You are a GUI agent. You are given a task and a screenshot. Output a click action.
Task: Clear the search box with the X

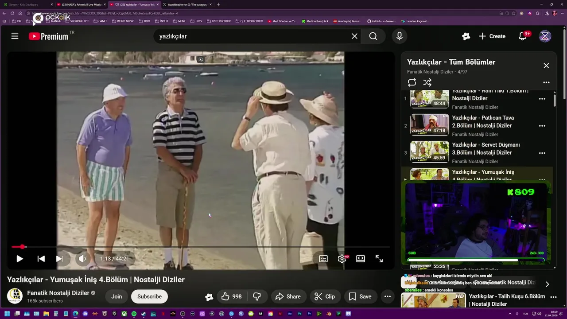pyautogui.click(x=354, y=36)
